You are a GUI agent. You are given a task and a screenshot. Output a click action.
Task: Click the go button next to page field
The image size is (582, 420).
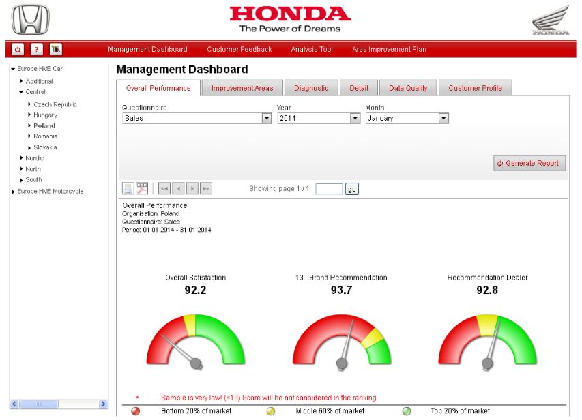352,190
